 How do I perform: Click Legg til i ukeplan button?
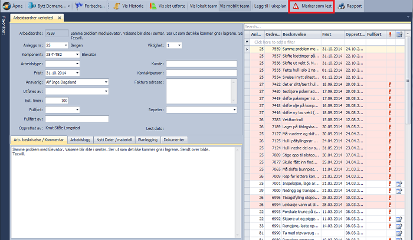[268, 6]
